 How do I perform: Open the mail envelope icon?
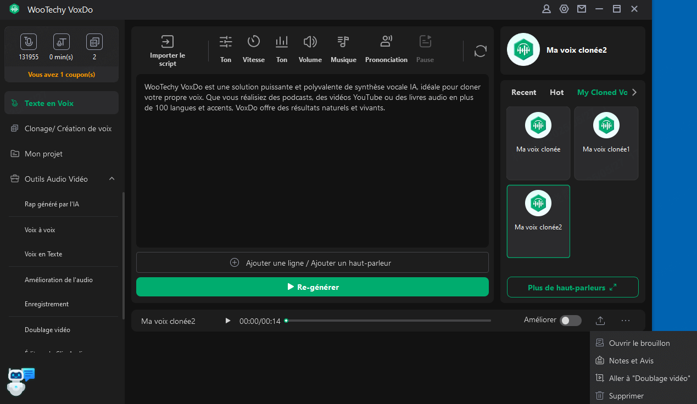[x=582, y=9]
